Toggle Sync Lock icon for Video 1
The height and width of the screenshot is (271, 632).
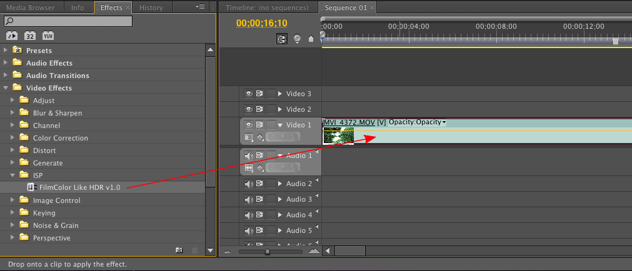click(259, 125)
